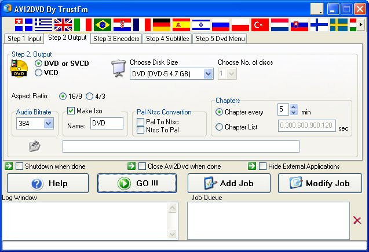
Task: Select the United Kingdom flag language
Action: pyautogui.click(x=63, y=25)
